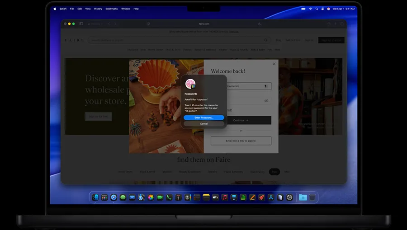
Task: Open the History menu
Action: (x=98, y=9)
